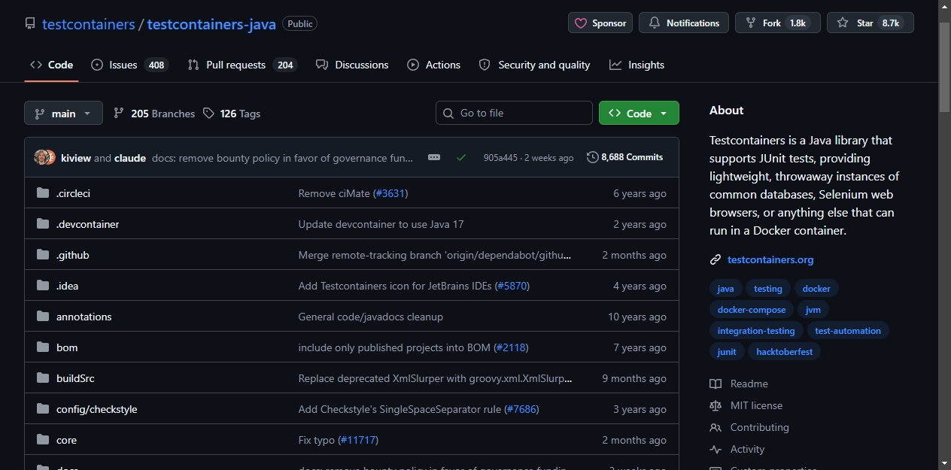Image resolution: width=951 pixels, height=470 pixels.
Task: View the Insights tab
Action: [637, 65]
